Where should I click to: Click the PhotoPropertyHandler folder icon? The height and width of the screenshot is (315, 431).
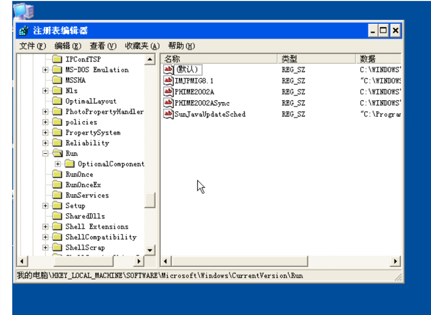tap(57, 111)
